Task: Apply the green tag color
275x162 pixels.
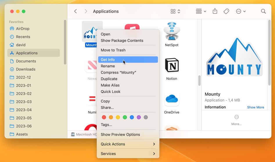Action: 125,117
